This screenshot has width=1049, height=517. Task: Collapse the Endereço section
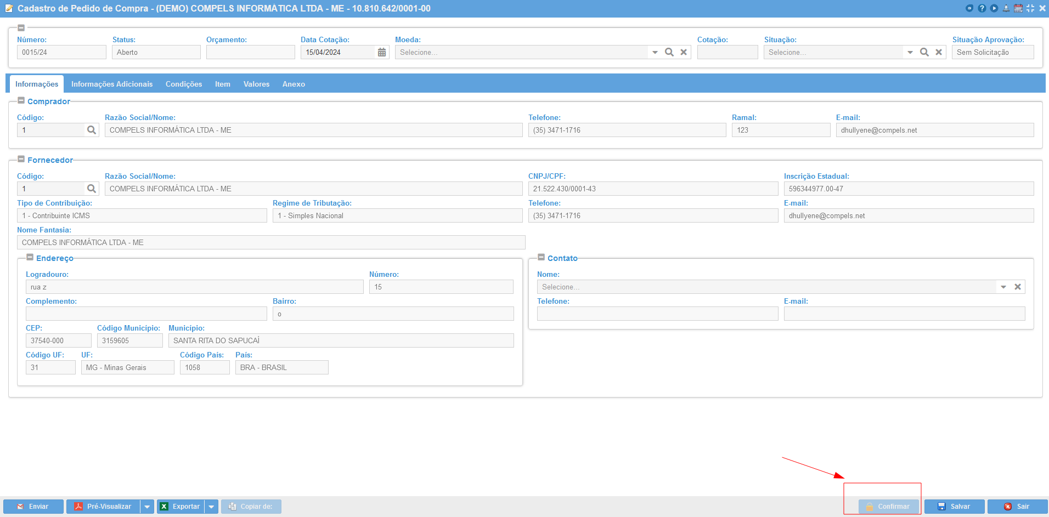point(30,258)
